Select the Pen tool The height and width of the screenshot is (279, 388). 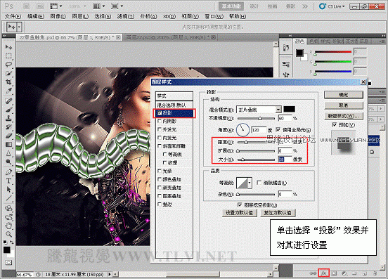[8, 172]
